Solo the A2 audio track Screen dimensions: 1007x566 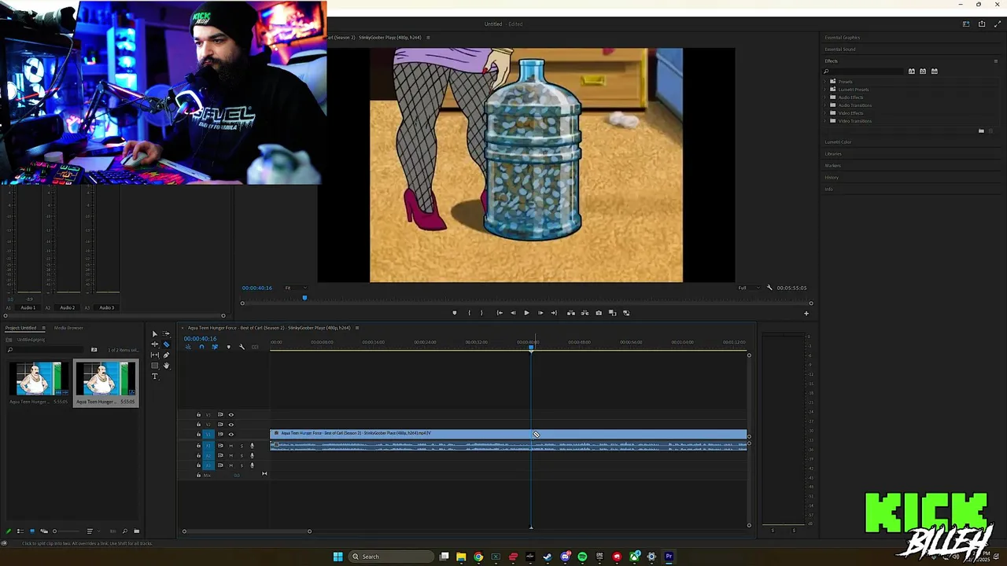pyautogui.click(x=242, y=455)
